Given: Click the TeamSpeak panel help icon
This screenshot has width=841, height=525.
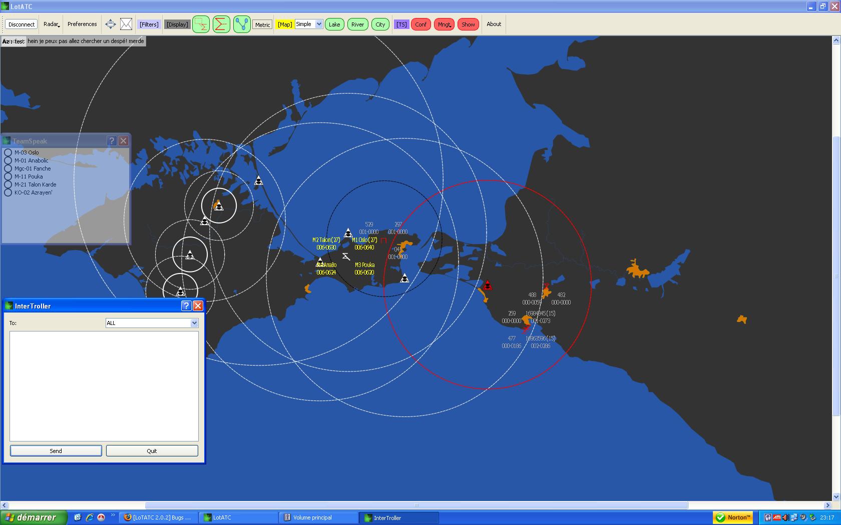Looking at the screenshot, I should pos(112,141).
